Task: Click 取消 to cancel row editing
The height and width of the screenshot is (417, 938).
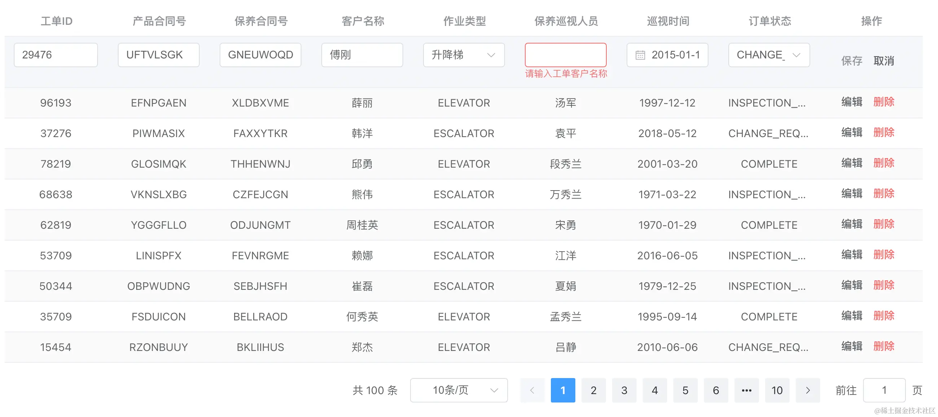Action: click(x=884, y=61)
